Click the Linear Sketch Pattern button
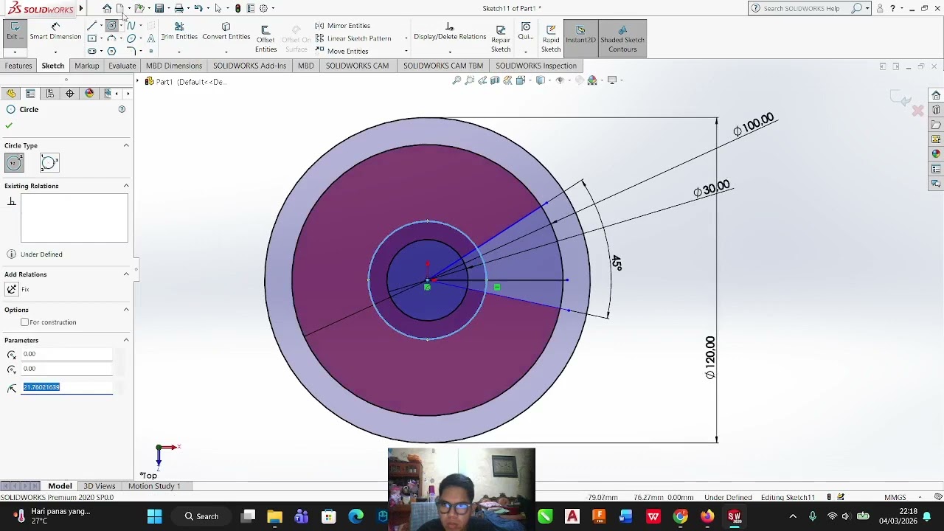944x531 pixels. click(353, 38)
